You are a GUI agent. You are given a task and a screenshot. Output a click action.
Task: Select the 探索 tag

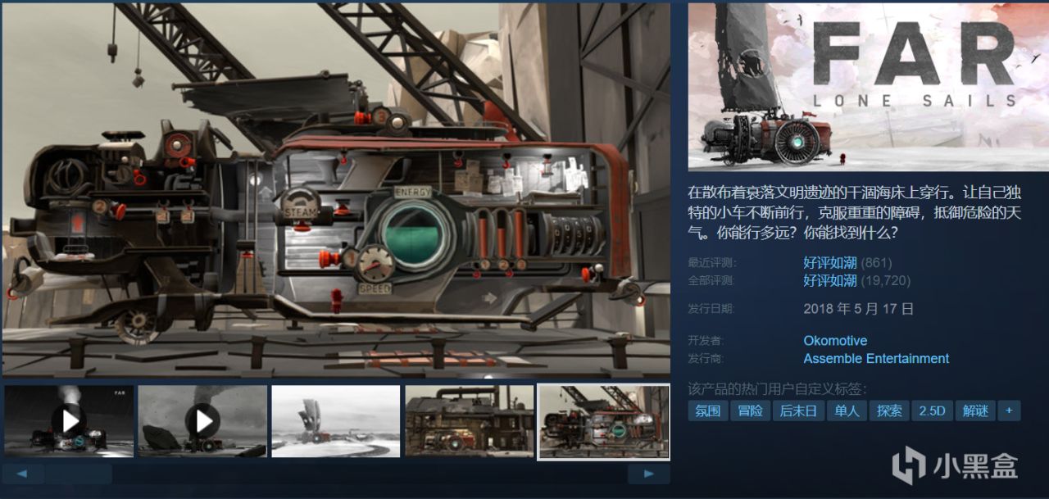click(889, 411)
